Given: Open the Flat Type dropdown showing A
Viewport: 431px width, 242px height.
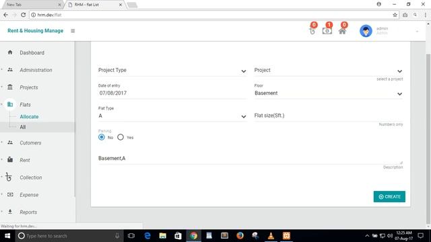Looking at the screenshot, I should (172, 116).
